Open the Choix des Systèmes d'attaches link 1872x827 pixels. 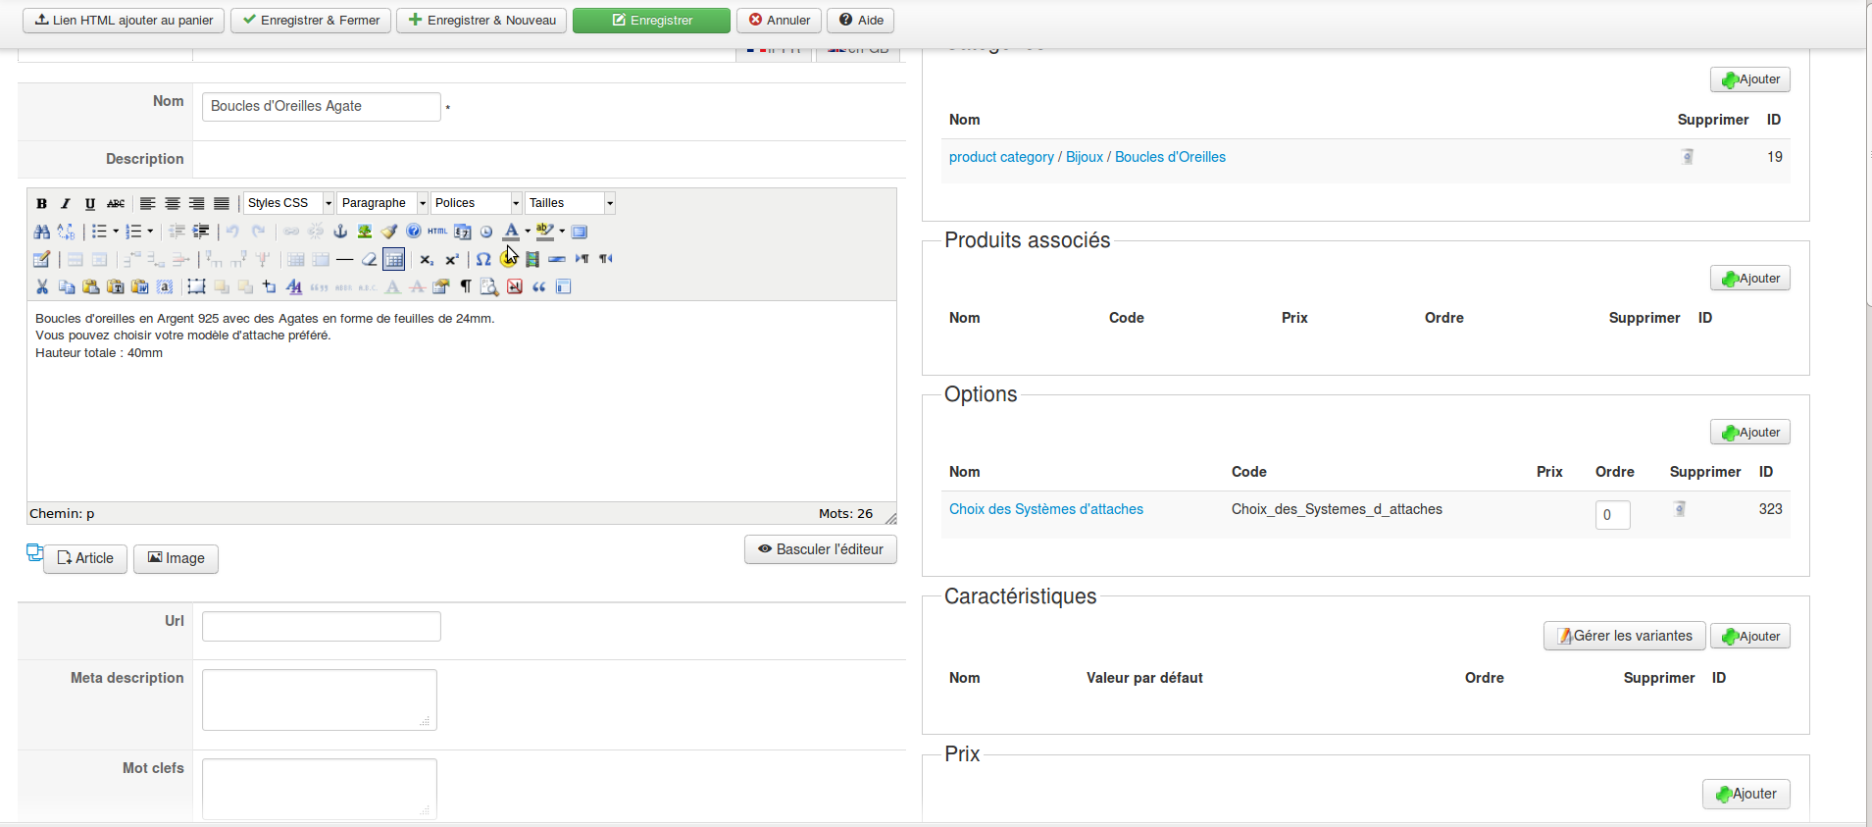1045,509
